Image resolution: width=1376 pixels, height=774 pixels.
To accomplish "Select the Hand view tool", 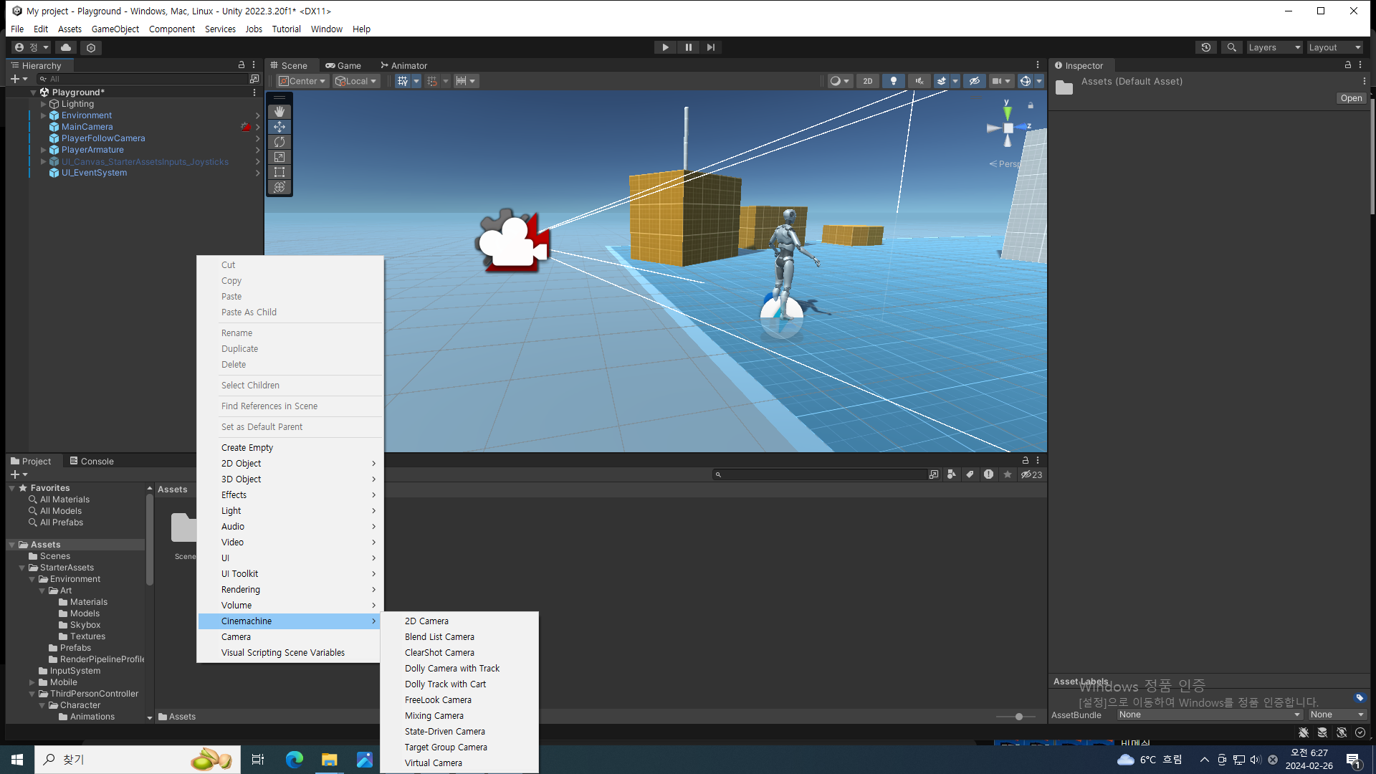I will point(279,112).
